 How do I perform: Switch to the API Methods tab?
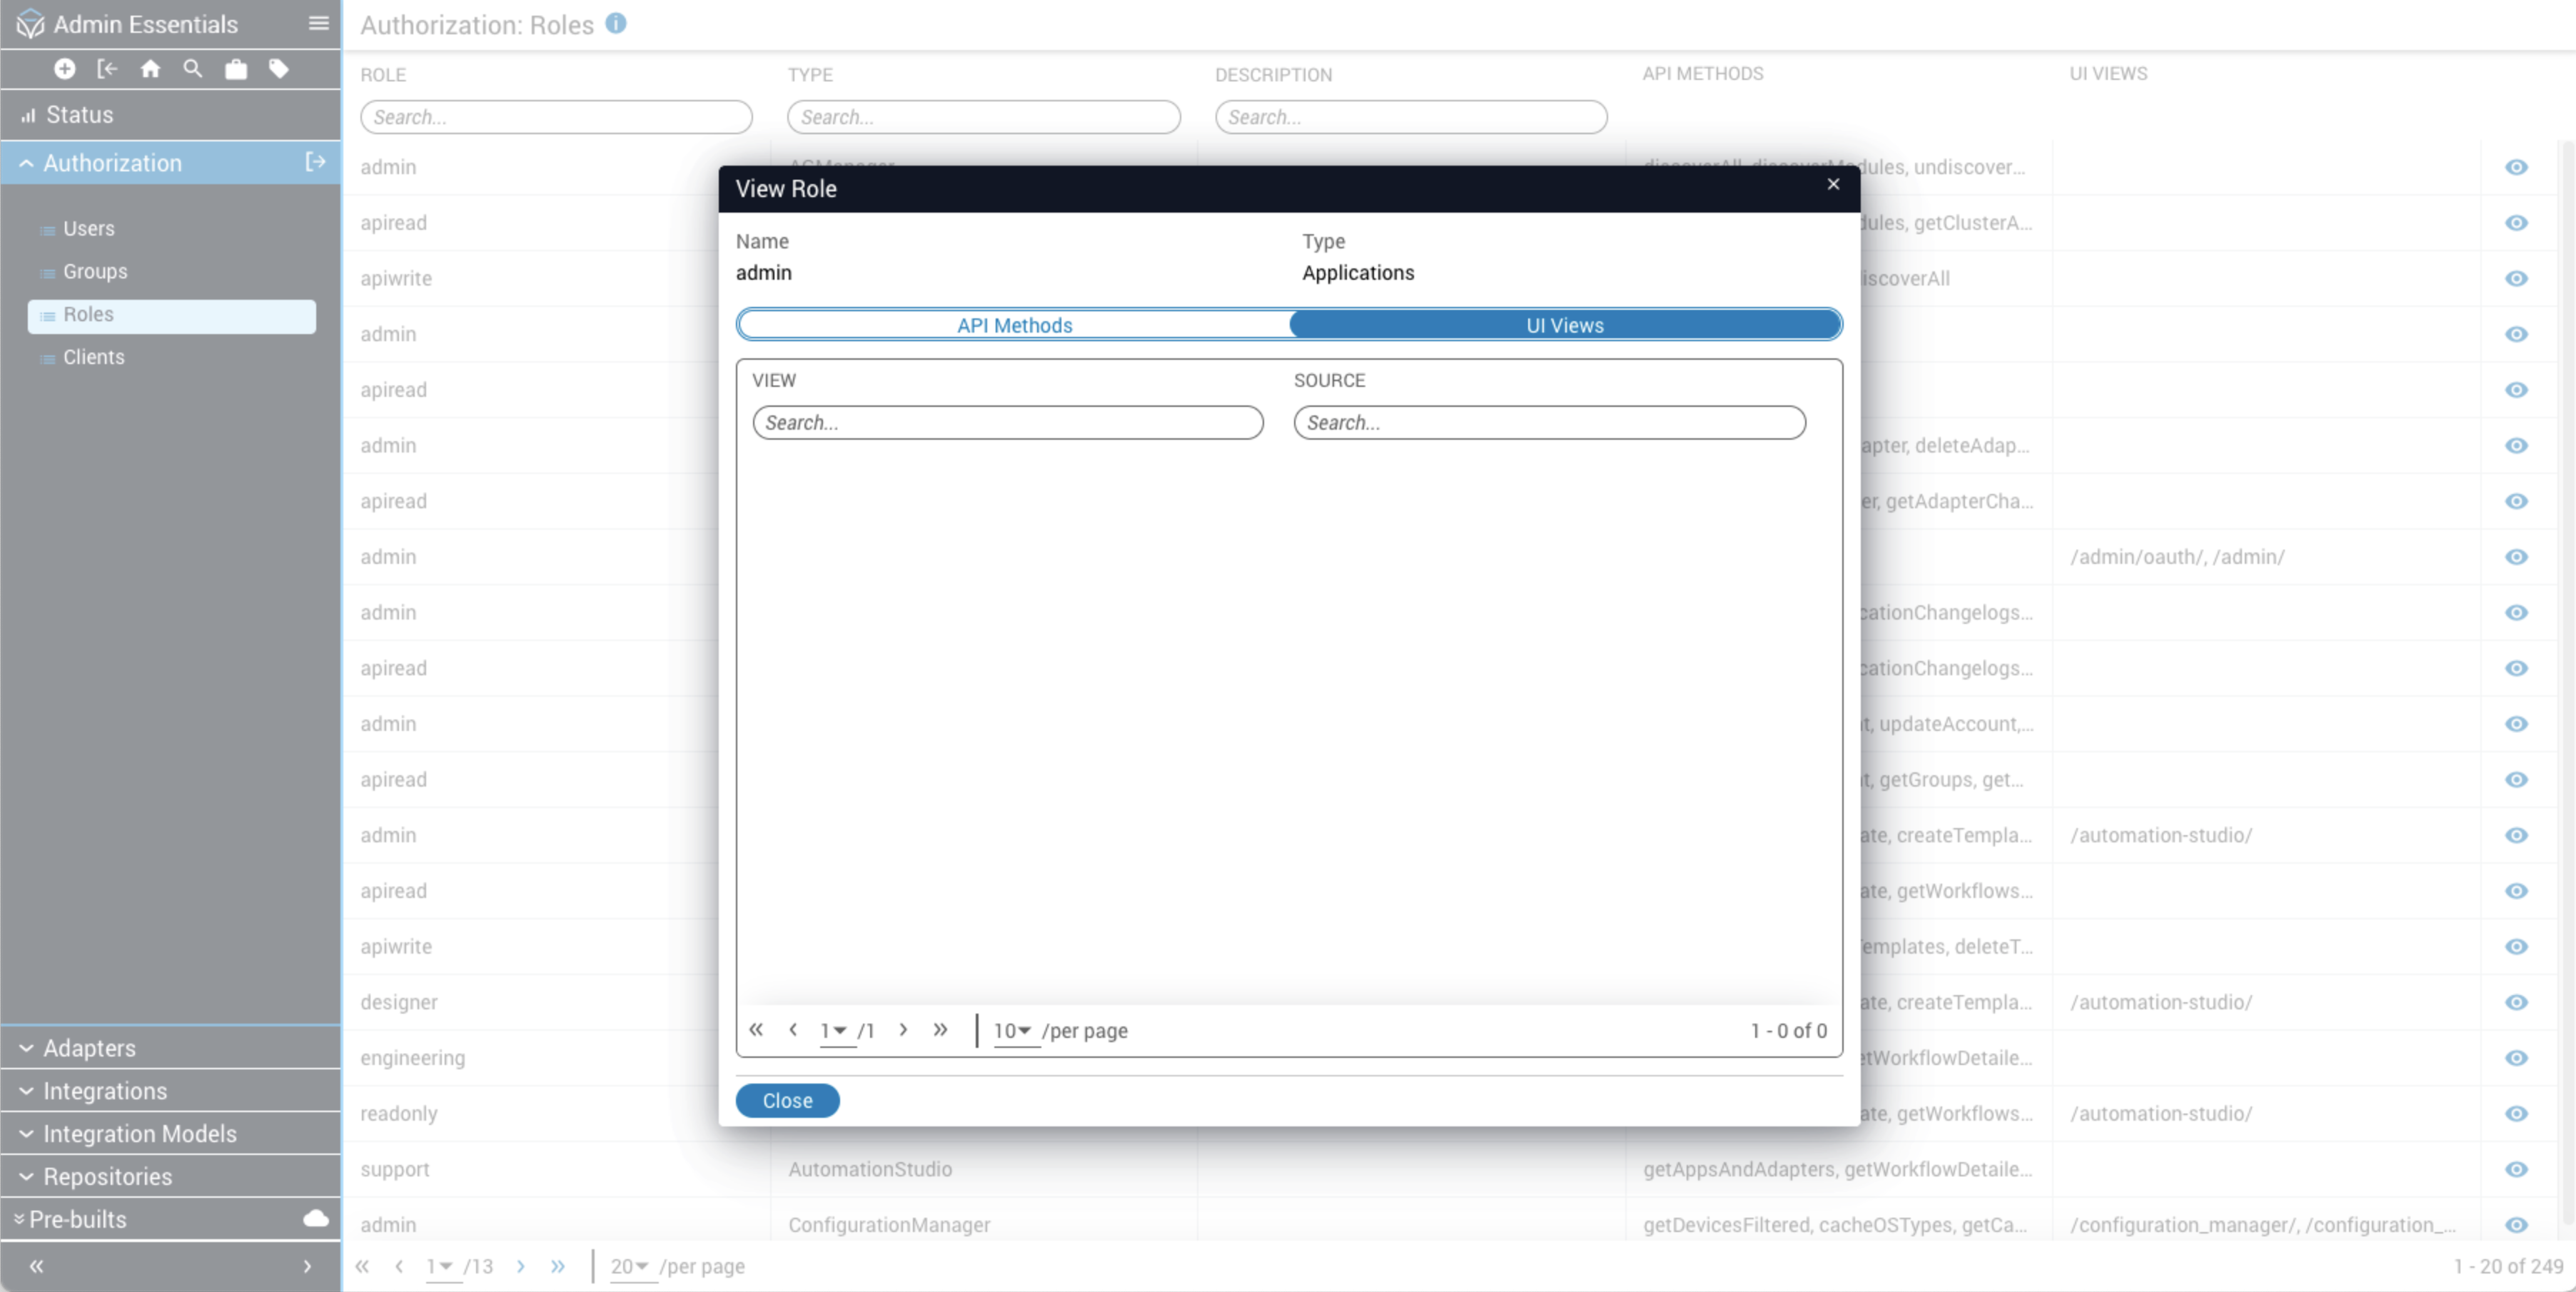click(1013, 325)
